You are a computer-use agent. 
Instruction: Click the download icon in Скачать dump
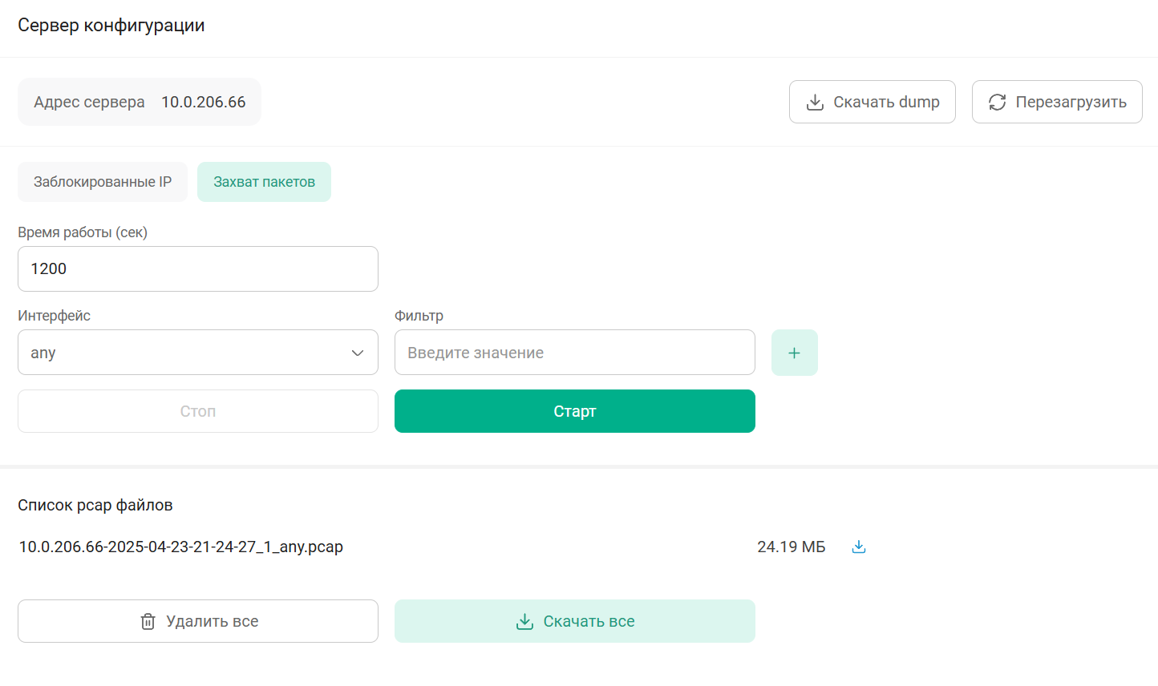click(815, 103)
